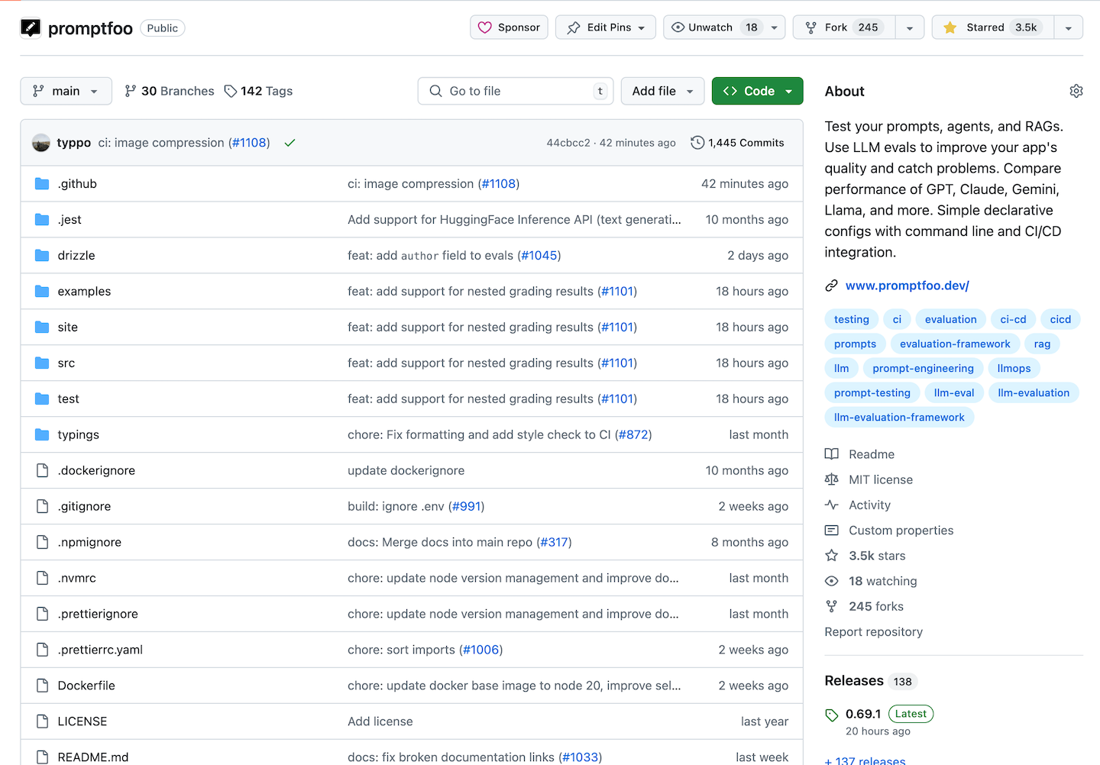Click typpo's avatar thumbnail
Viewport: 1100px width, 765px height.
point(41,143)
